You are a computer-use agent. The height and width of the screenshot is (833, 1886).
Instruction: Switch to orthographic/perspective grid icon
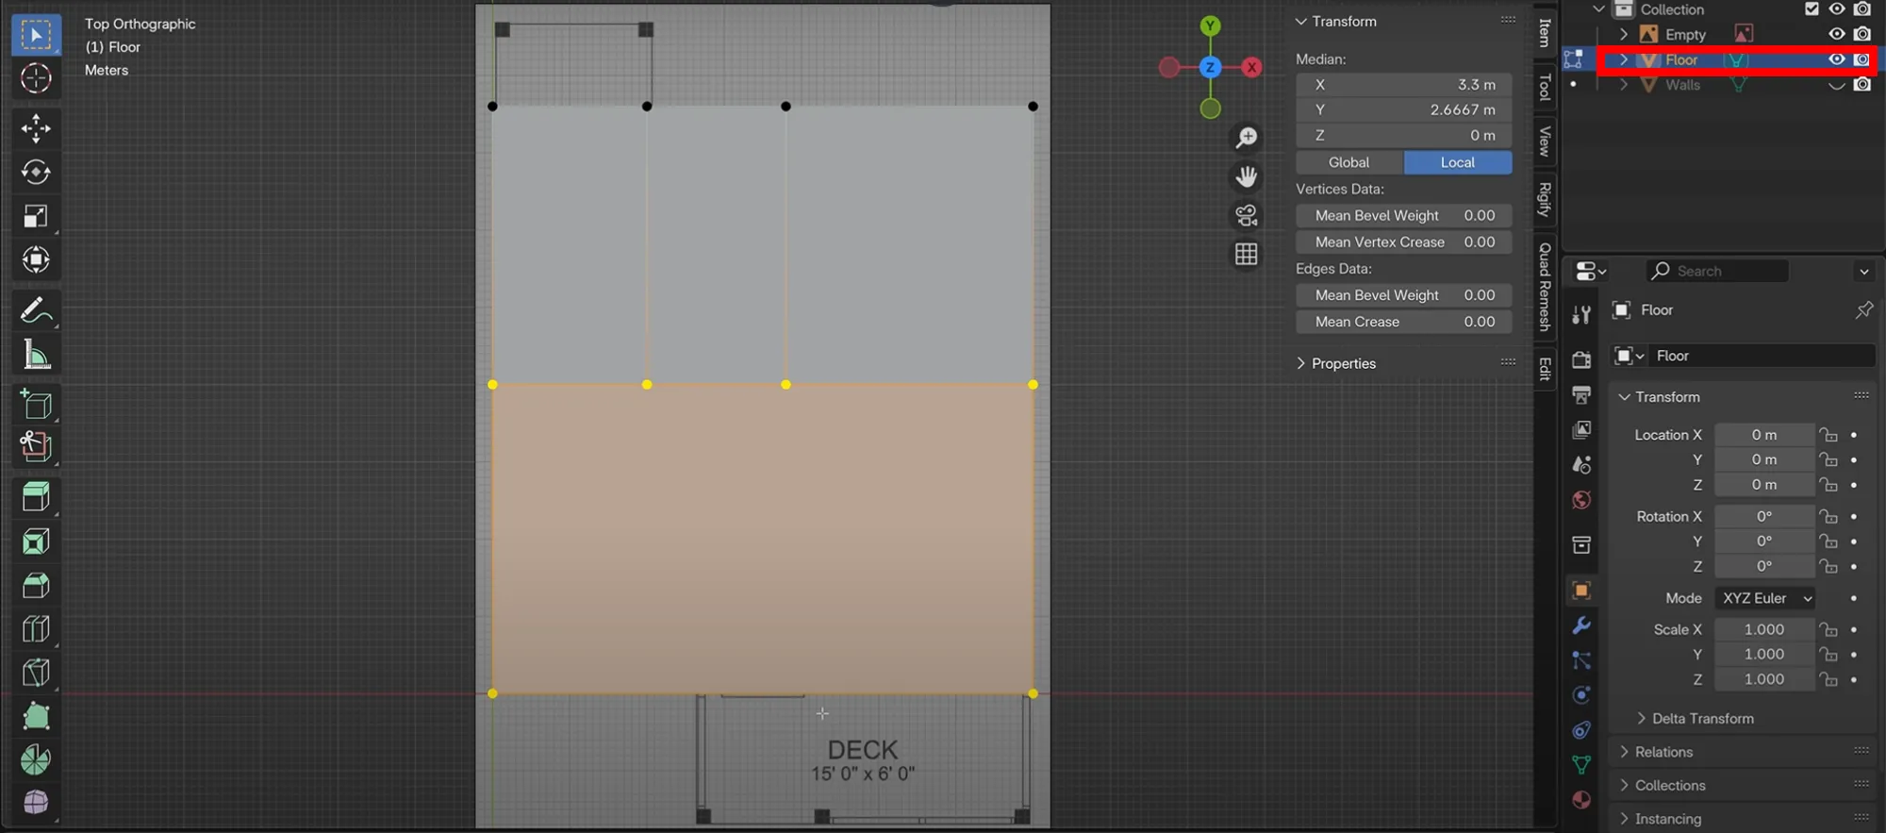pos(1247,255)
